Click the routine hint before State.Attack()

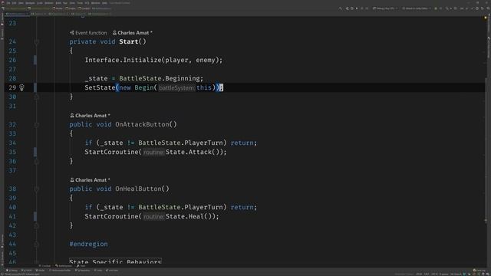pos(153,153)
